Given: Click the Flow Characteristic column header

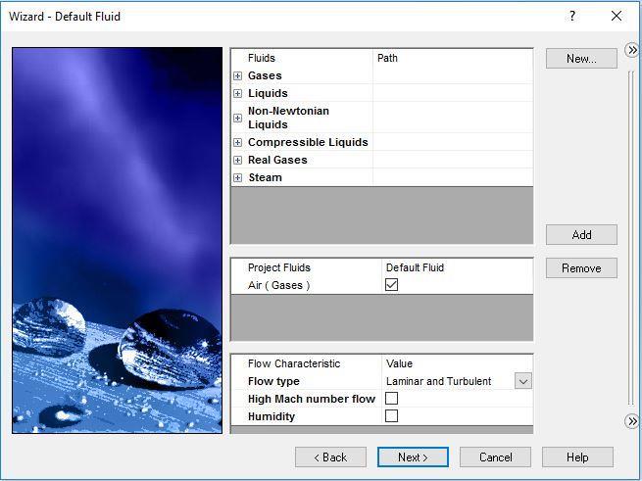Looking at the screenshot, I should pyautogui.click(x=294, y=363).
